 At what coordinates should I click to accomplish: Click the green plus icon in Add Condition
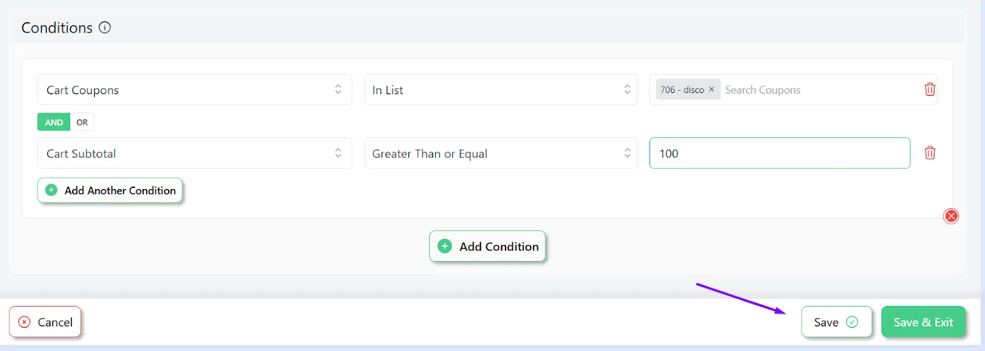[x=444, y=246]
